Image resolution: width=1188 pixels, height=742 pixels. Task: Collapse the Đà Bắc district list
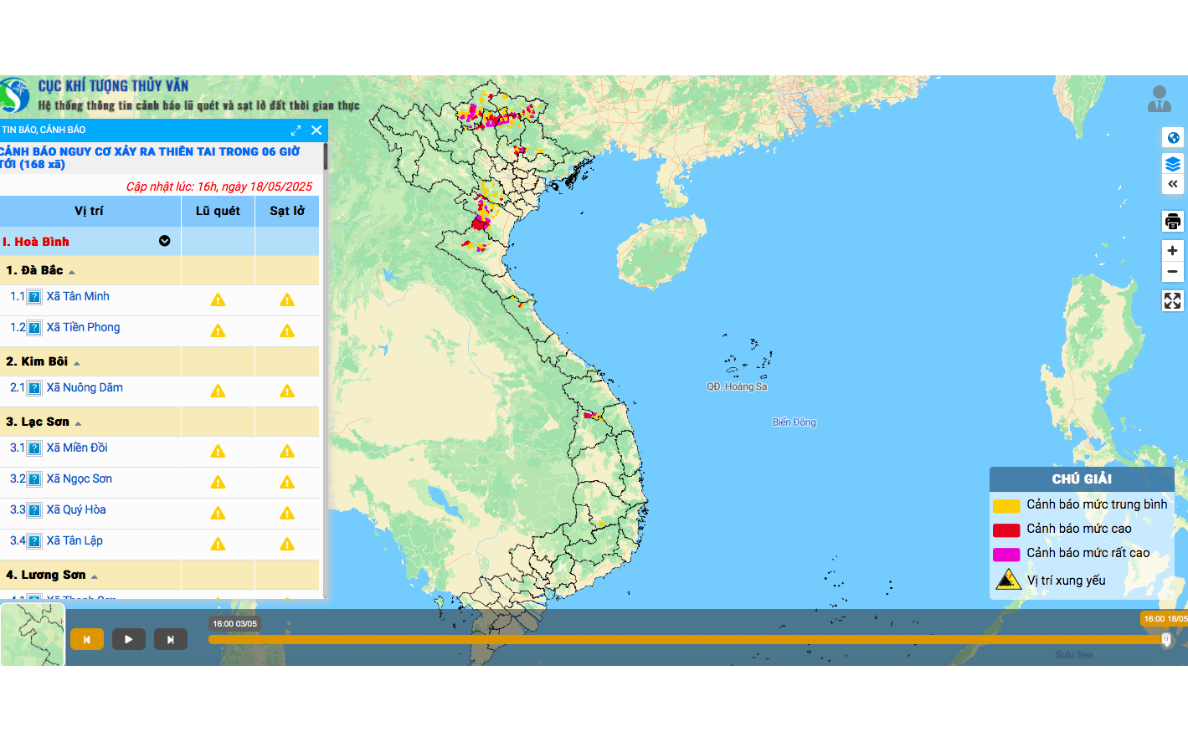tap(72, 272)
